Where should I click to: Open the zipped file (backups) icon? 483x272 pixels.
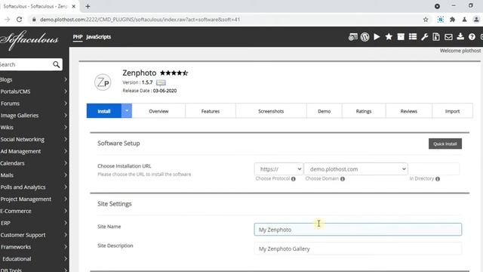(436, 37)
